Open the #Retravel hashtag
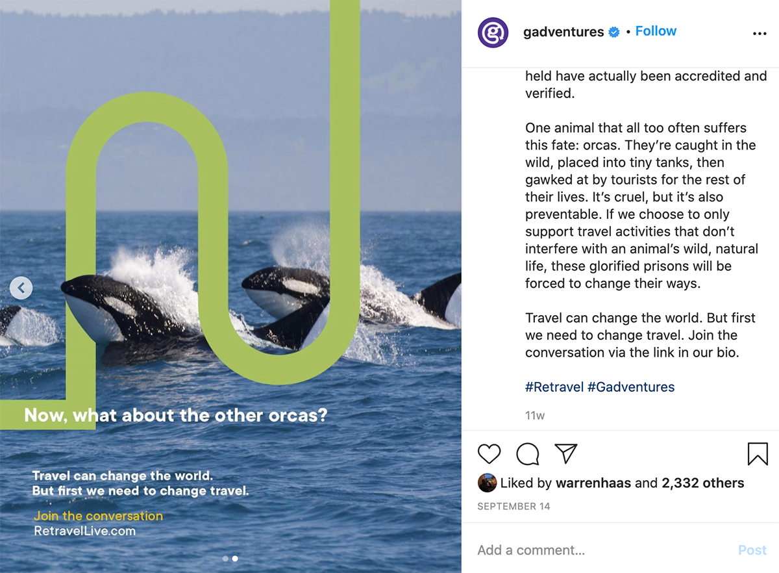 (554, 387)
